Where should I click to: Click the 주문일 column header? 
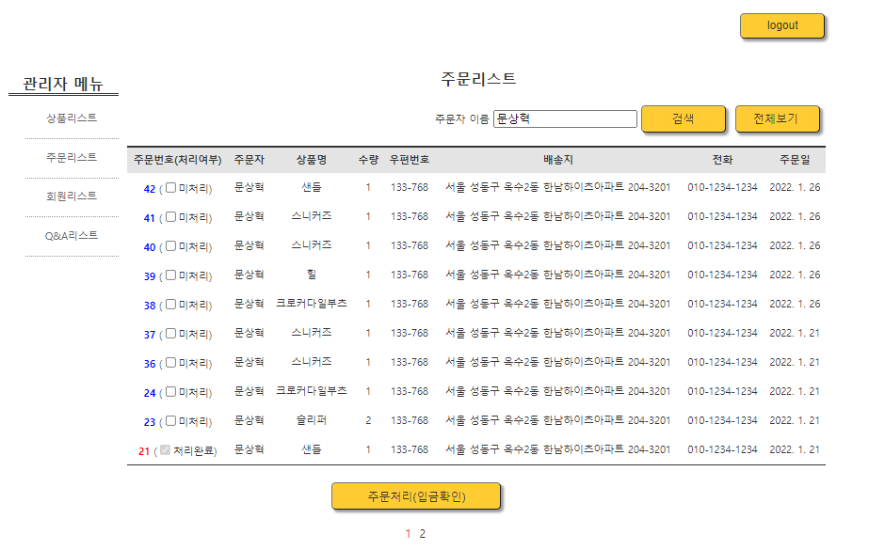click(795, 160)
